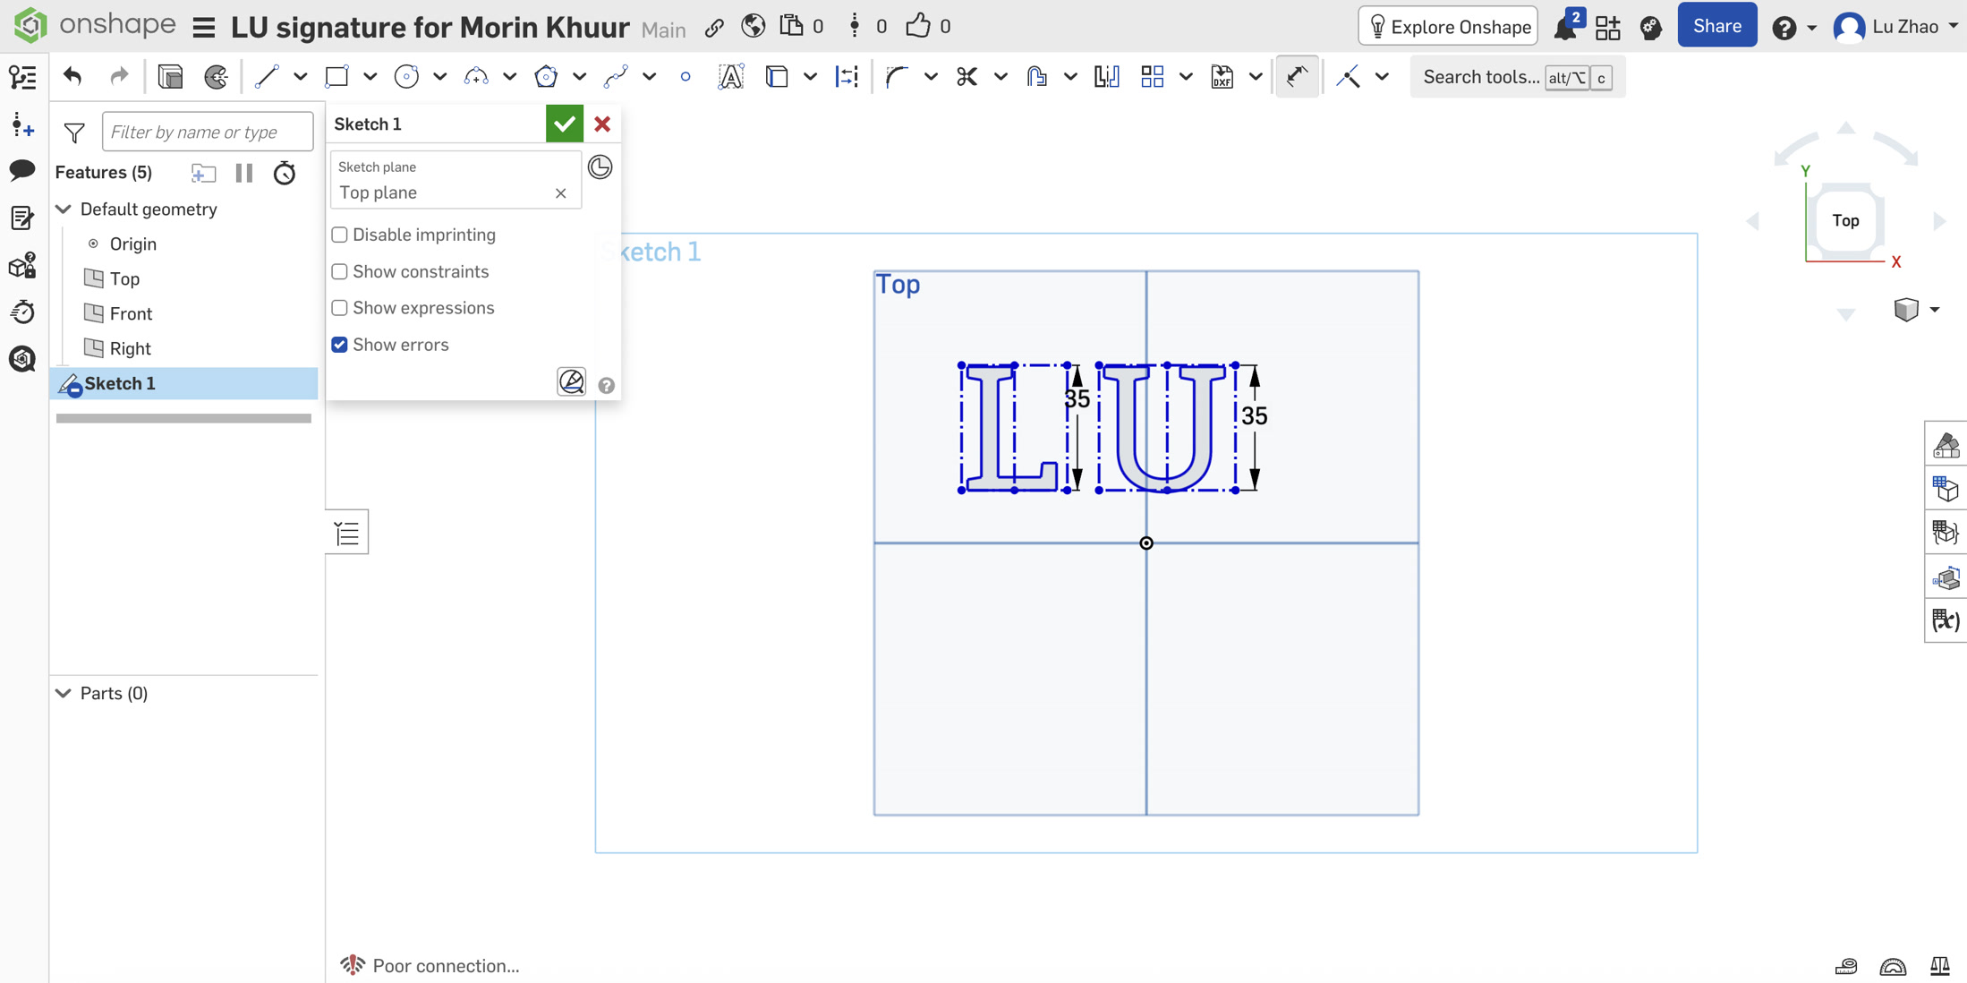The height and width of the screenshot is (983, 1967).
Task: Select the Point sketch tool
Action: click(685, 77)
